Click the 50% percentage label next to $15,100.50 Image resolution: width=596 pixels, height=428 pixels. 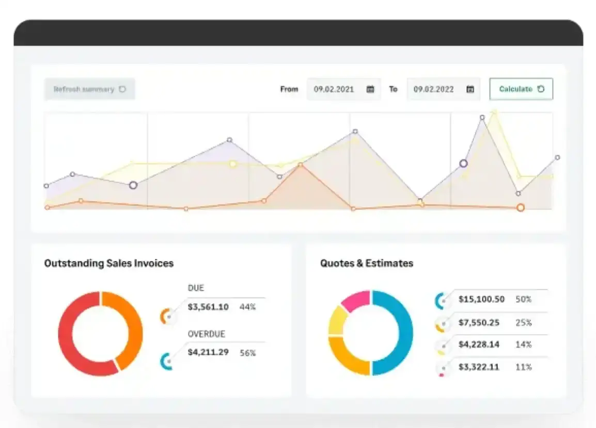pyautogui.click(x=524, y=299)
